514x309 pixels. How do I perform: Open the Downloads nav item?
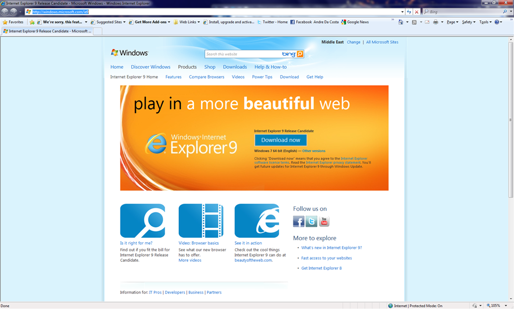(x=235, y=67)
